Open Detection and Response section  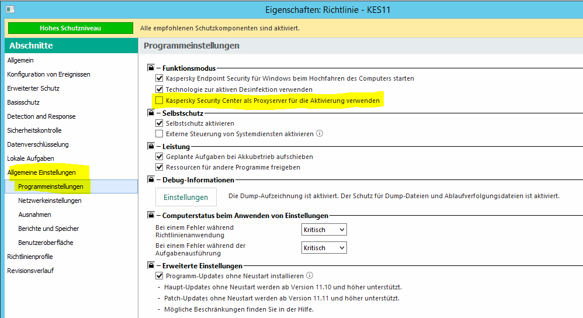click(41, 116)
